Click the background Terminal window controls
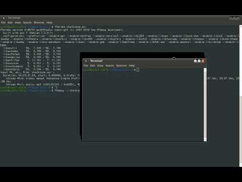Screen dimensions: 242x182 [234, 18]
